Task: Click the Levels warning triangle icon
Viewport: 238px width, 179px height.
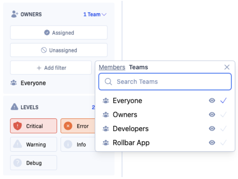Action: pyautogui.click(x=14, y=107)
